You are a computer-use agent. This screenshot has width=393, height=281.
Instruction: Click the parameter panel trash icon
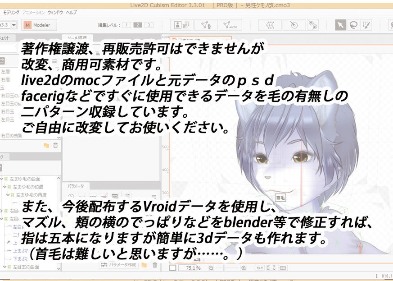pos(155,265)
